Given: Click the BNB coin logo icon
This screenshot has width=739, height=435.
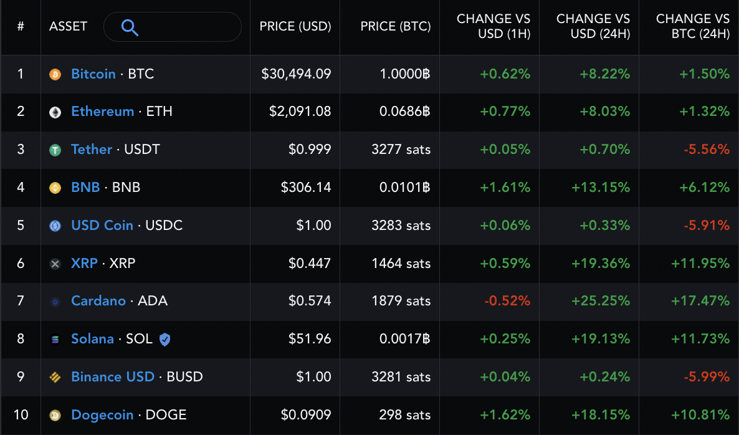Looking at the screenshot, I should click(55, 188).
